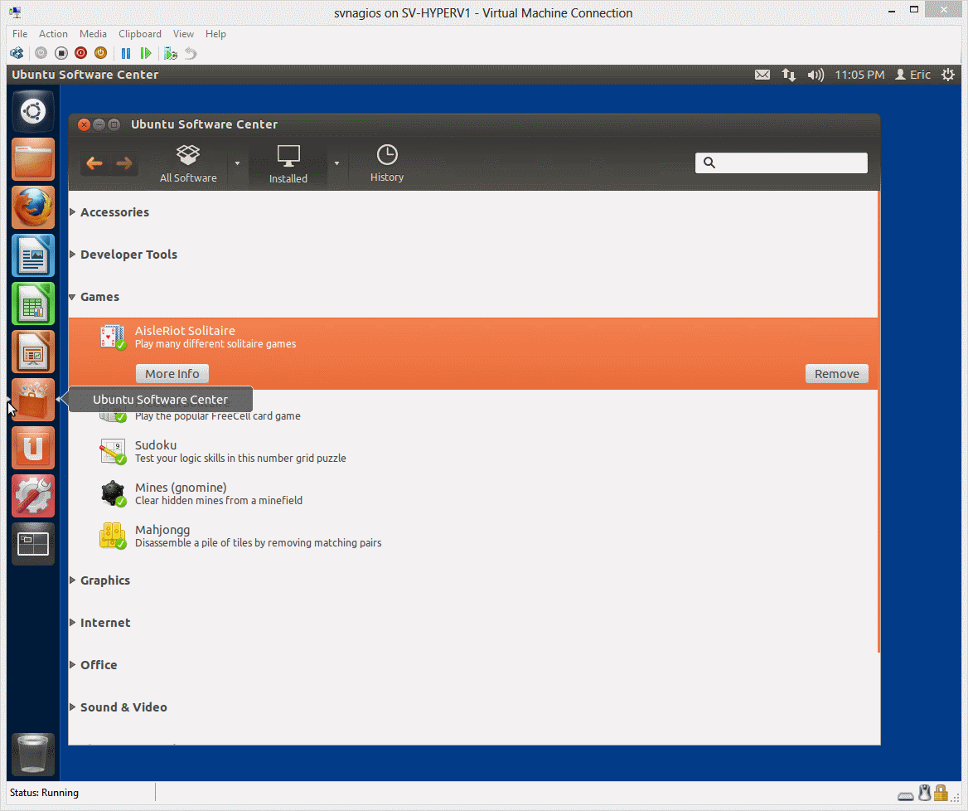Click the network indicator arrows
968x811 pixels.
click(x=789, y=75)
